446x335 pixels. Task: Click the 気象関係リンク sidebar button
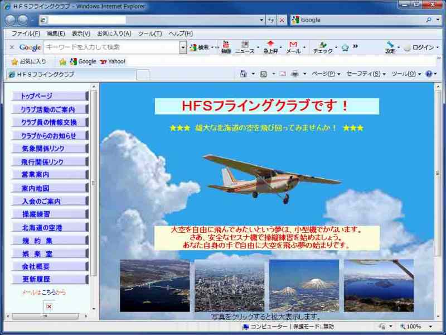[49, 149]
